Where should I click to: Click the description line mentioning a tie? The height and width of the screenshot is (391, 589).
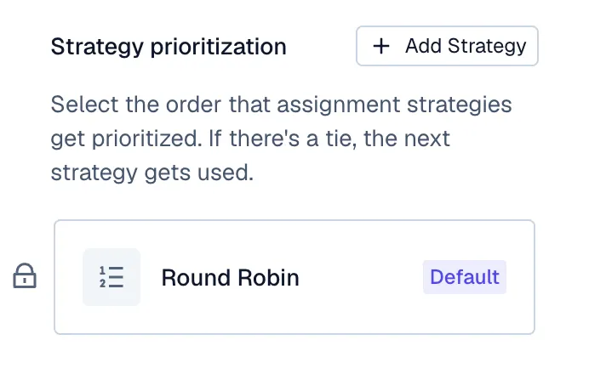pos(250,139)
